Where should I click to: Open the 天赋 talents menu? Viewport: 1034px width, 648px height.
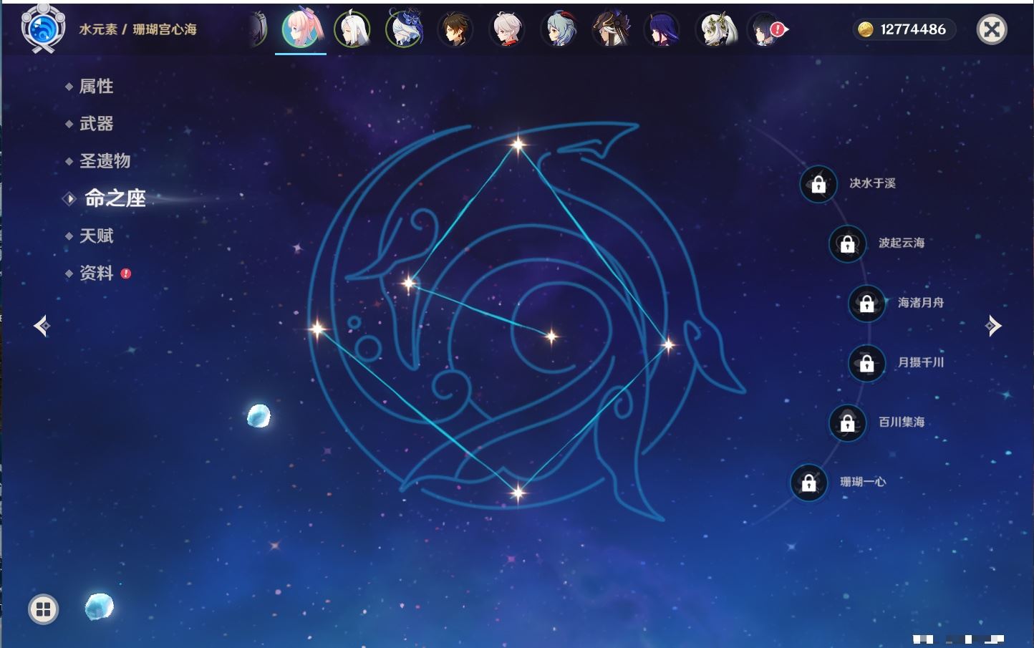tap(96, 236)
